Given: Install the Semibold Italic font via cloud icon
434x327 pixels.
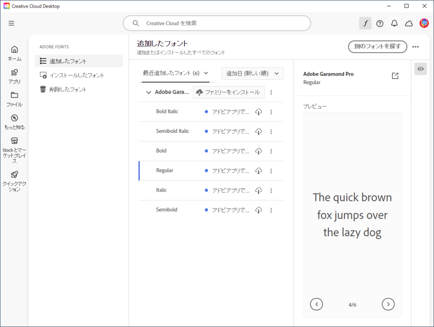Looking at the screenshot, I should [259, 132].
